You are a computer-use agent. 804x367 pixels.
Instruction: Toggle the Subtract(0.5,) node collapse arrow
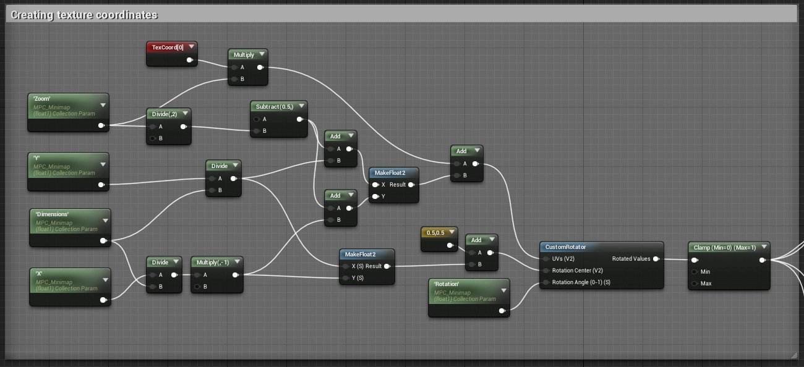[301, 106]
